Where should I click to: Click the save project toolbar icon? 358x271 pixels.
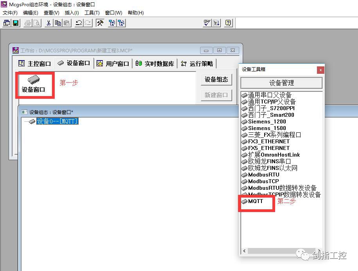(16, 23)
